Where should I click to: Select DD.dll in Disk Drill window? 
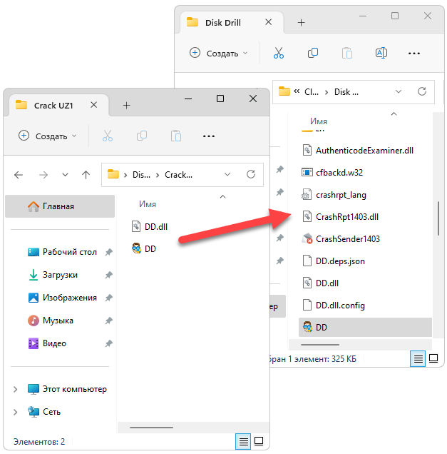pos(320,283)
